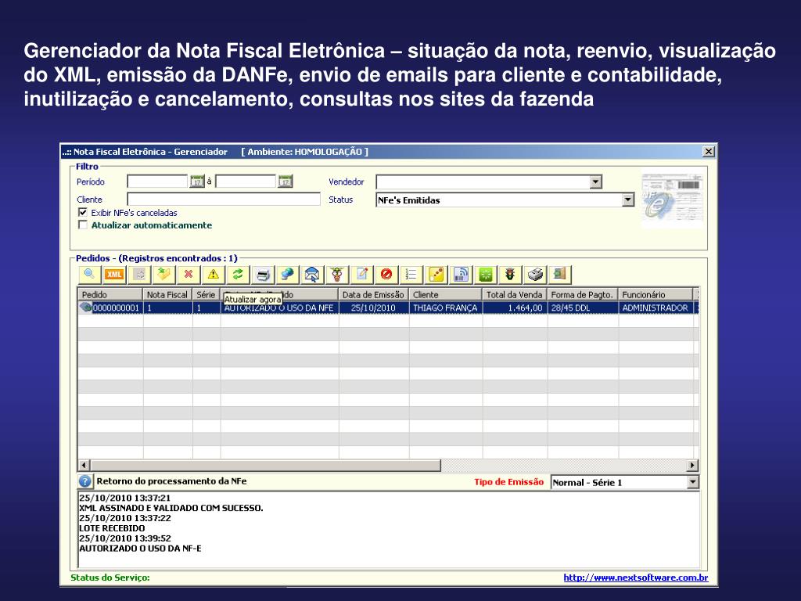
Task: Click the blue signal bars icon
Action: pos(461,275)
